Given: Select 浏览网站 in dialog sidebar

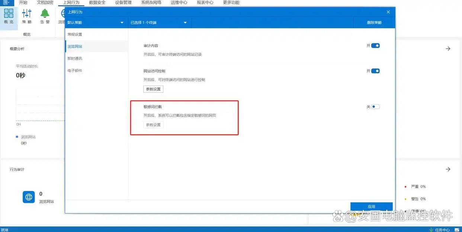Looking at the screenshot, I should point(97,46).
